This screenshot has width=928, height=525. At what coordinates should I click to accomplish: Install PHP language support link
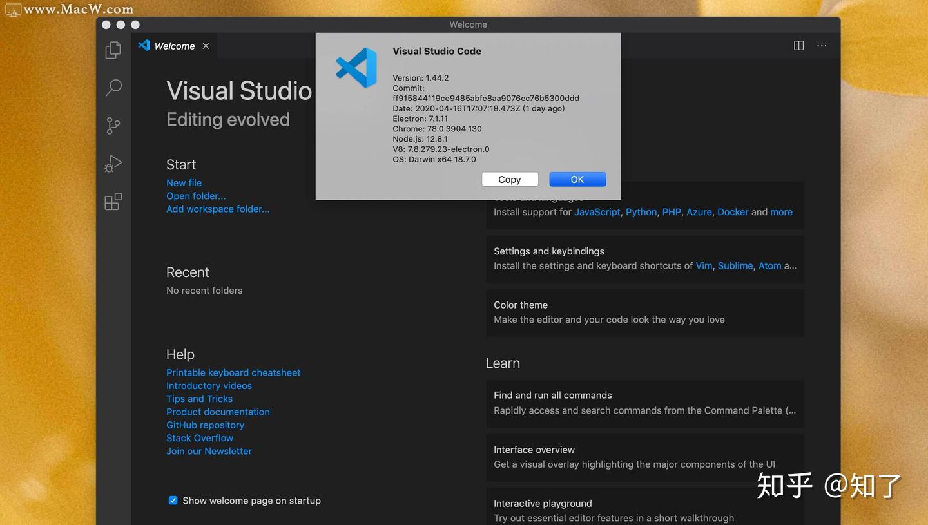(672, 212)
